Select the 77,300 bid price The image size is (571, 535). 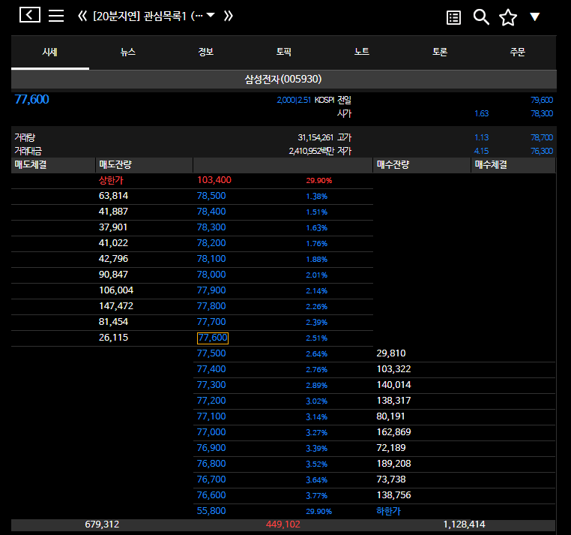211,385
